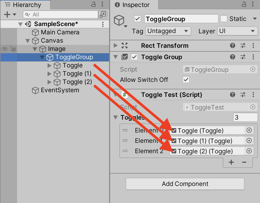The image size is (260, 203).
Task: Click the Toggles array size field
Action: (245, 117)
